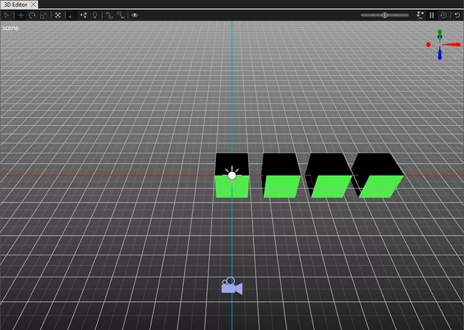Click the focus on selection icon
Screen dimensions: 464x330
58,15
